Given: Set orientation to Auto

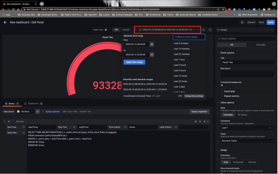Looking at the screenshot, I should tap(226, 162).
